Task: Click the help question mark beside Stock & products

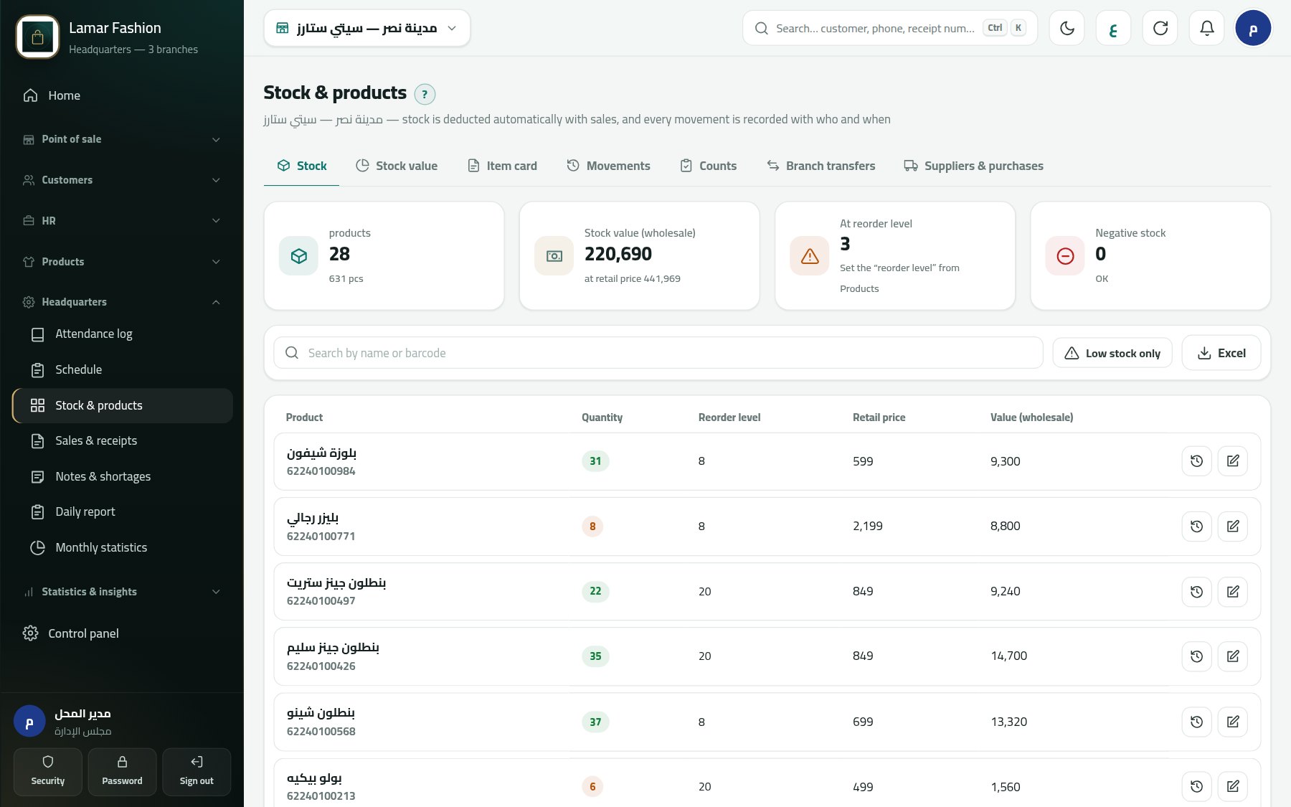Action: (x=425, y=94)
